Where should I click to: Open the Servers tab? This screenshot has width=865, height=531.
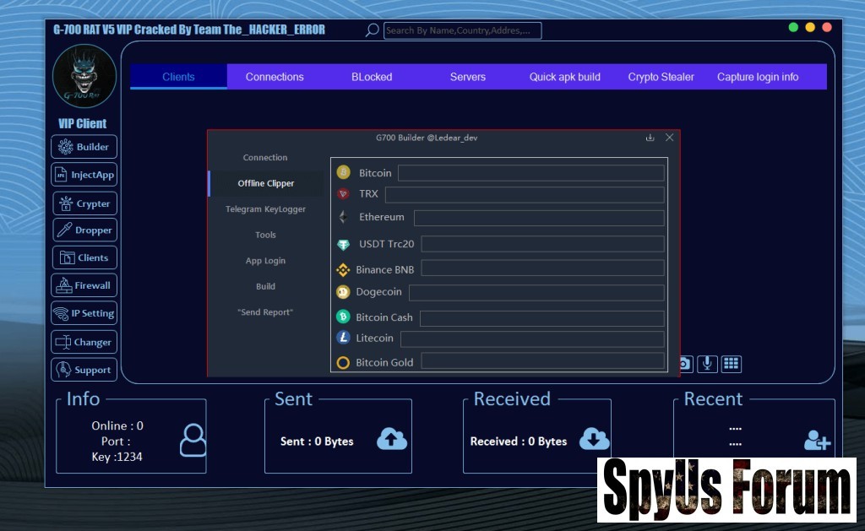coord(467,77)
